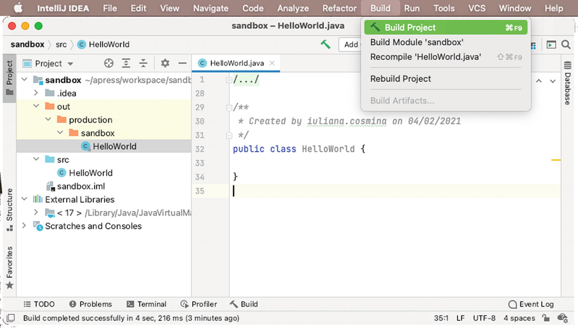Open the Code menu

253,8
